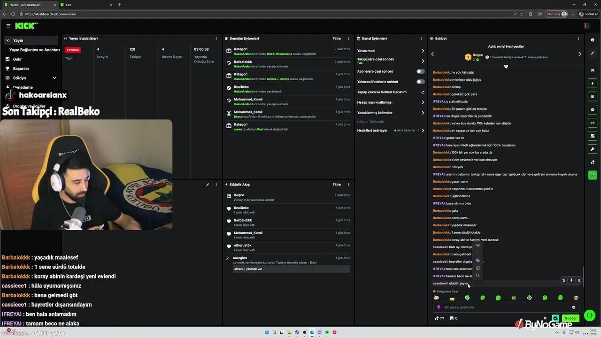
Task: Click the first emote in Takipçilere Özel row
Action: [x=436, y=298]
